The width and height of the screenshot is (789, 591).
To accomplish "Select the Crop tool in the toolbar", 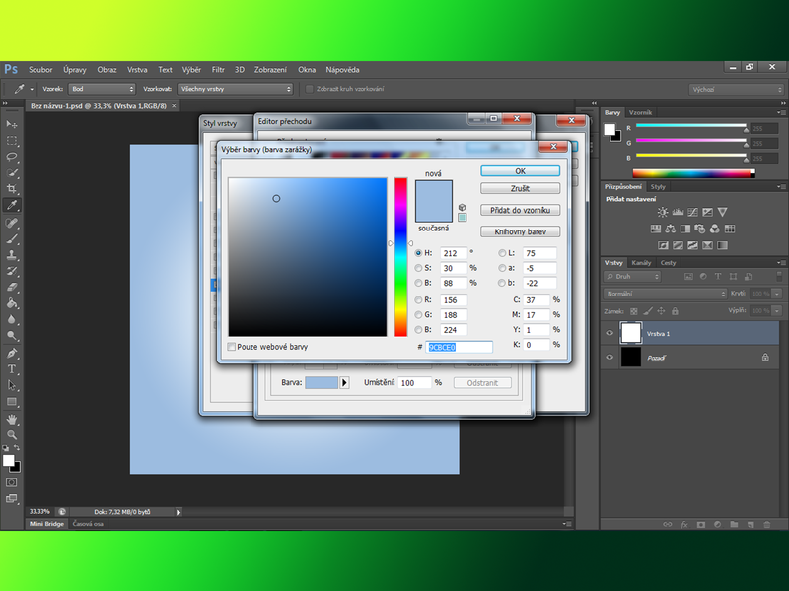I will coord(12,189).
